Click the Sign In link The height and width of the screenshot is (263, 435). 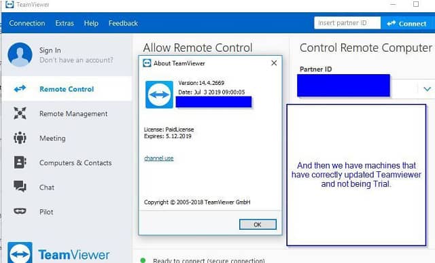coord(50,50)
